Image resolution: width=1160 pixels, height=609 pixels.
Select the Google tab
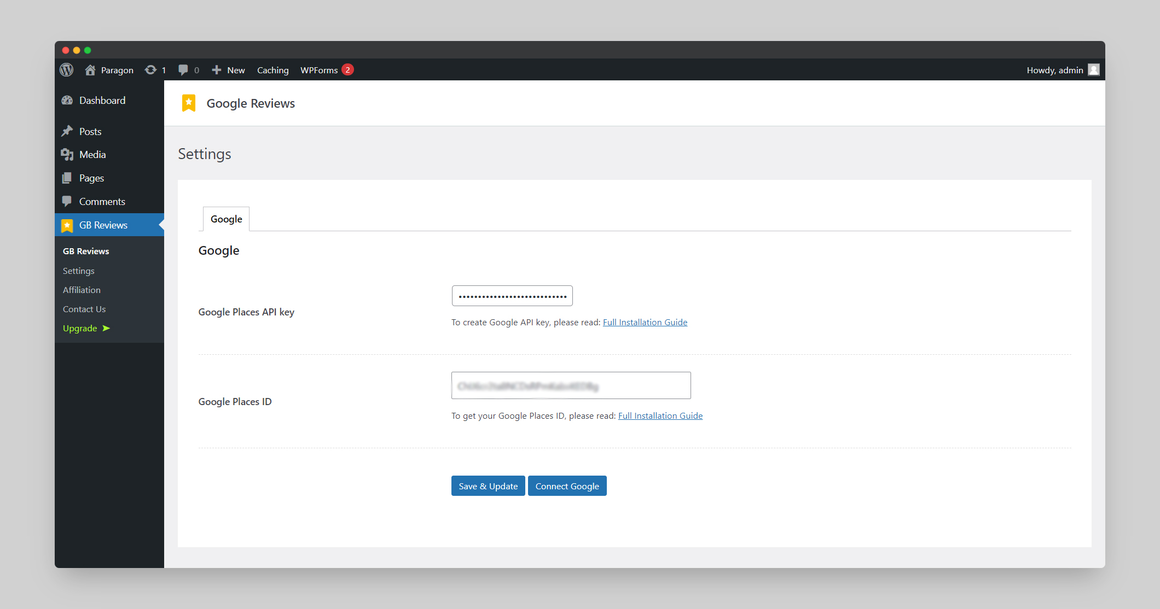227,219
